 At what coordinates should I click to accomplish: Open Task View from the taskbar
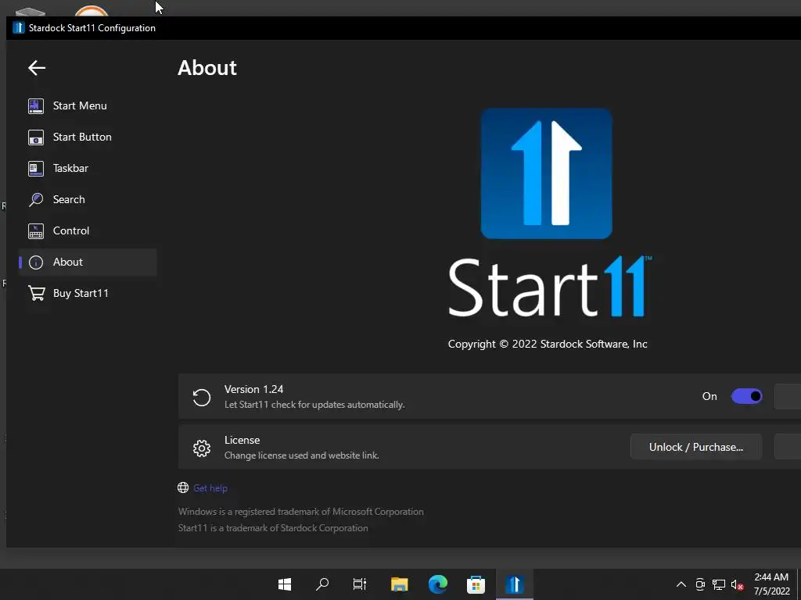point(360,584)
